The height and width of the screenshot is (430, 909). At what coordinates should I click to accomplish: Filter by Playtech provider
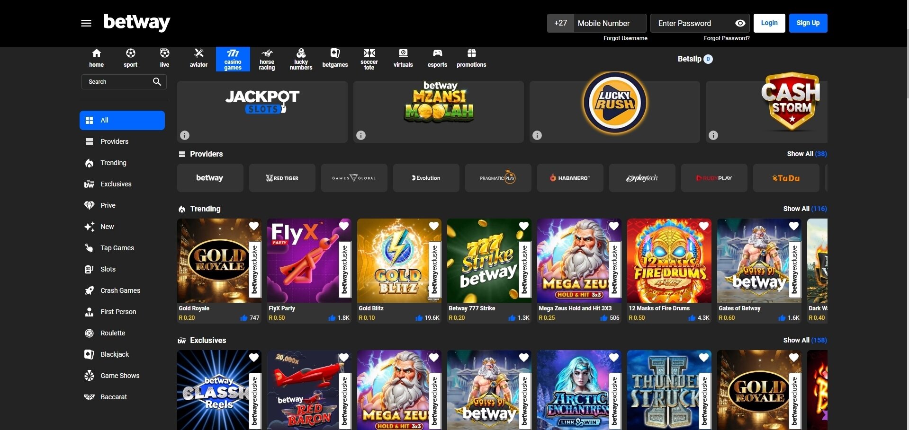(642, 178)
